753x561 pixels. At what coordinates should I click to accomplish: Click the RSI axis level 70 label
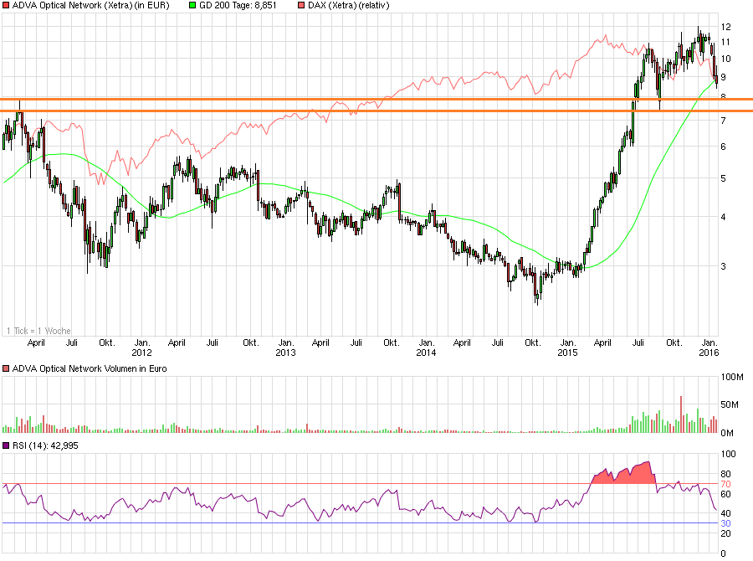725,484
